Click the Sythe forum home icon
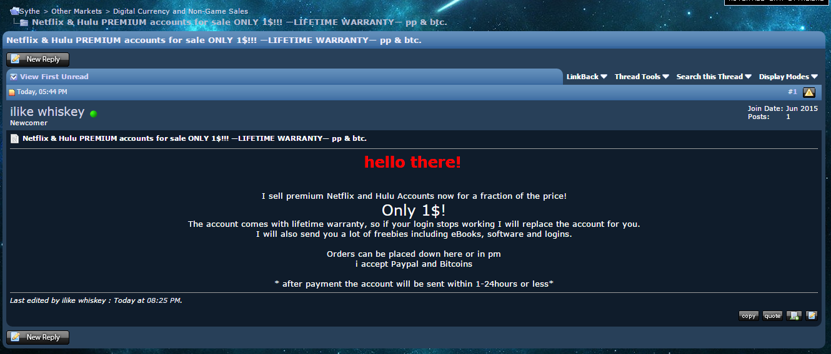831x354 pixels. coord(14,11)
